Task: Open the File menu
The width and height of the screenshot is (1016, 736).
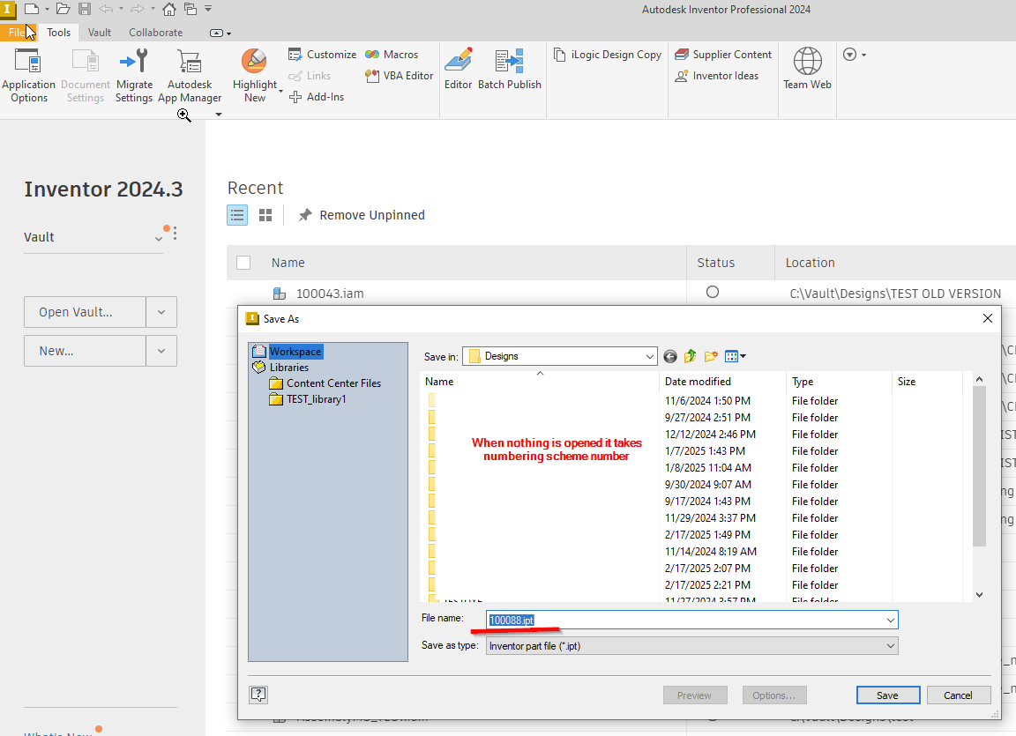Action: (18, 32)
